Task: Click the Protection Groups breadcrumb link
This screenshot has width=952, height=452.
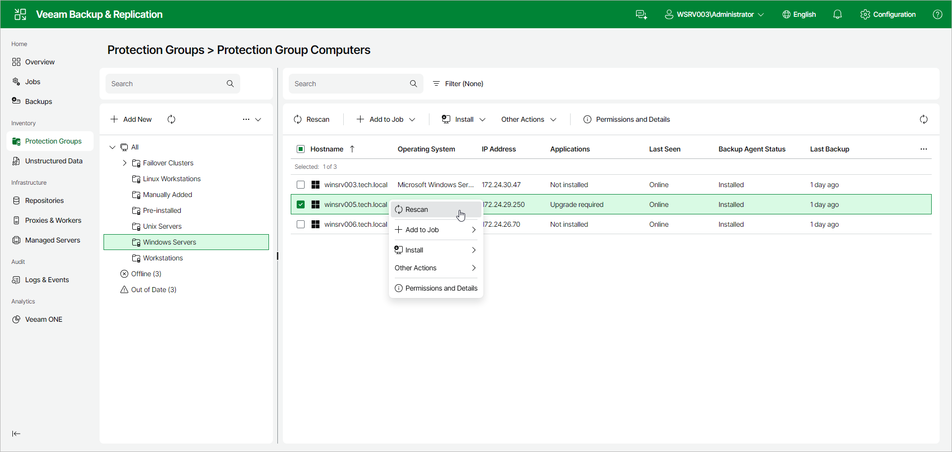Action: [156, 50]
